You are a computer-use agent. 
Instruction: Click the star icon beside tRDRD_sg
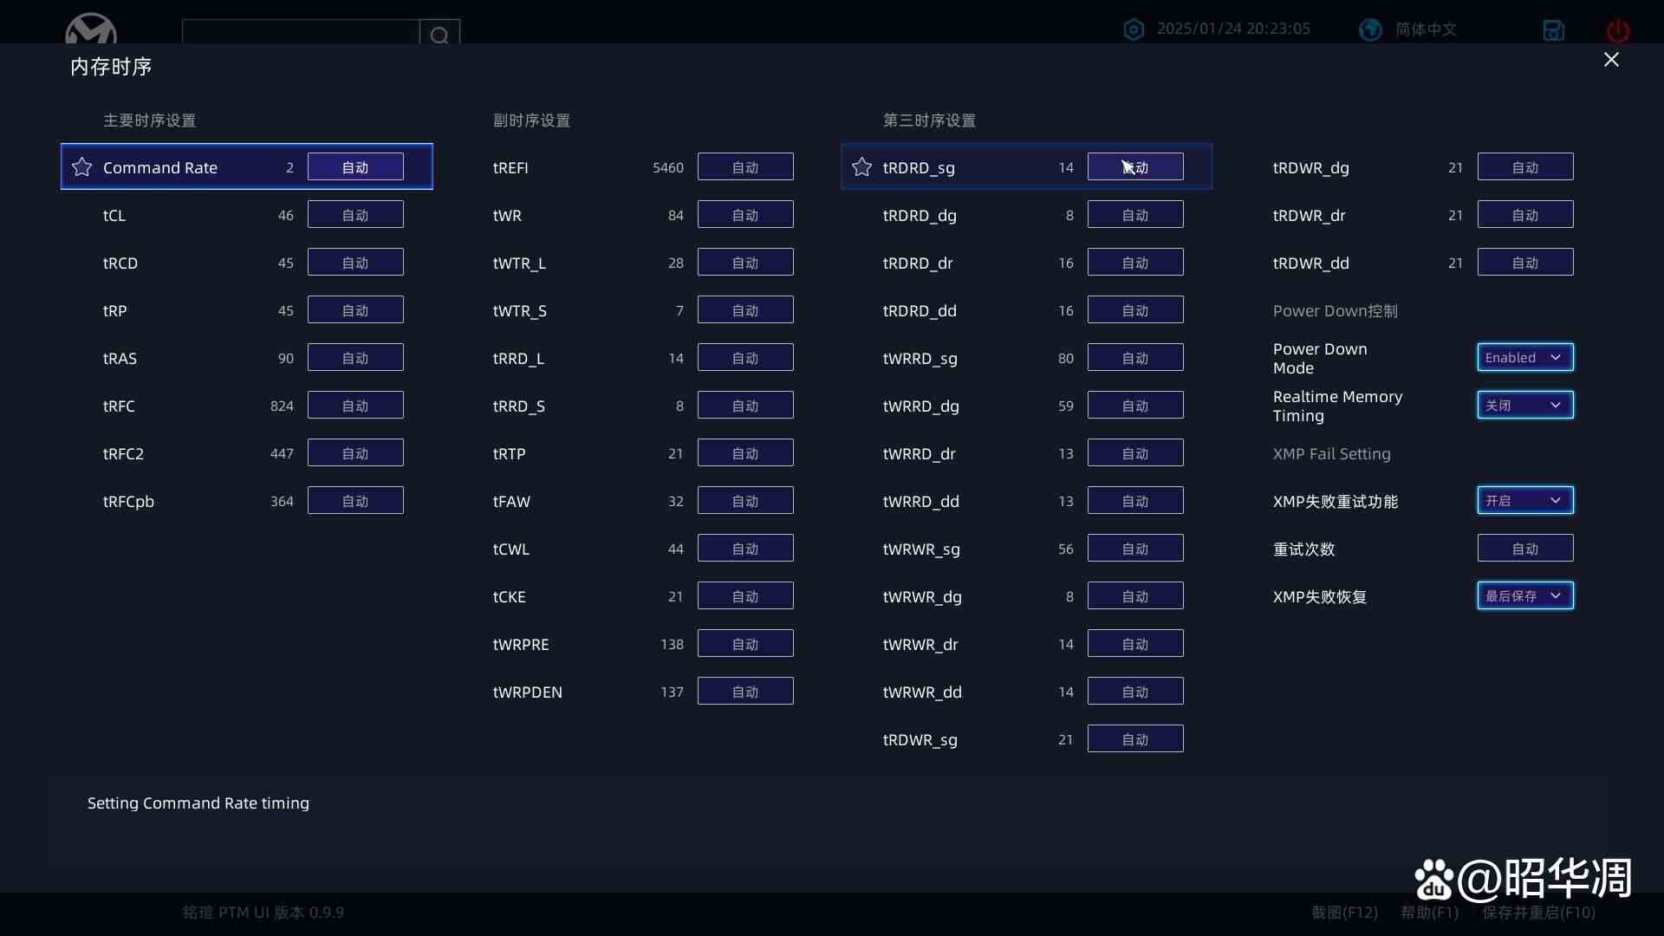[861, 167]
